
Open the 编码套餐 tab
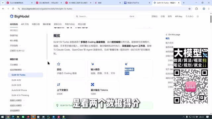point(47,24)
